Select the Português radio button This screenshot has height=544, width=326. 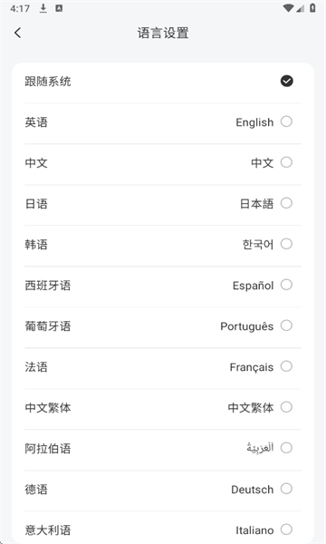(286, 325)
